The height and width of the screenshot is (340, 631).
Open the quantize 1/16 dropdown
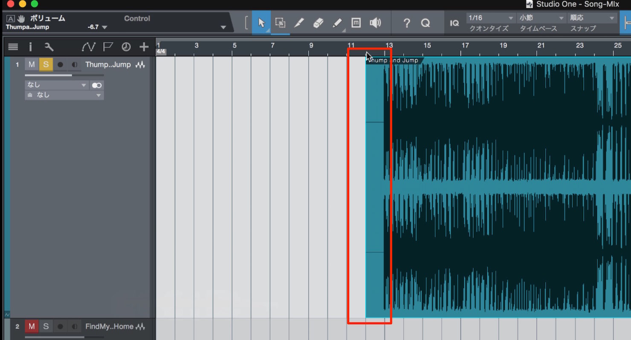[490, 18]
